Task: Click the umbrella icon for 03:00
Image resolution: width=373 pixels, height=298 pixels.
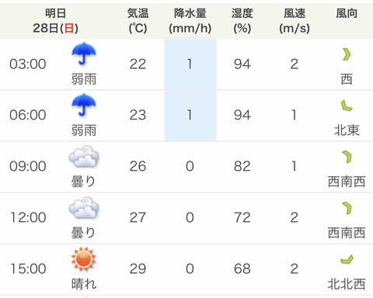Action: [x=84, y=54]
